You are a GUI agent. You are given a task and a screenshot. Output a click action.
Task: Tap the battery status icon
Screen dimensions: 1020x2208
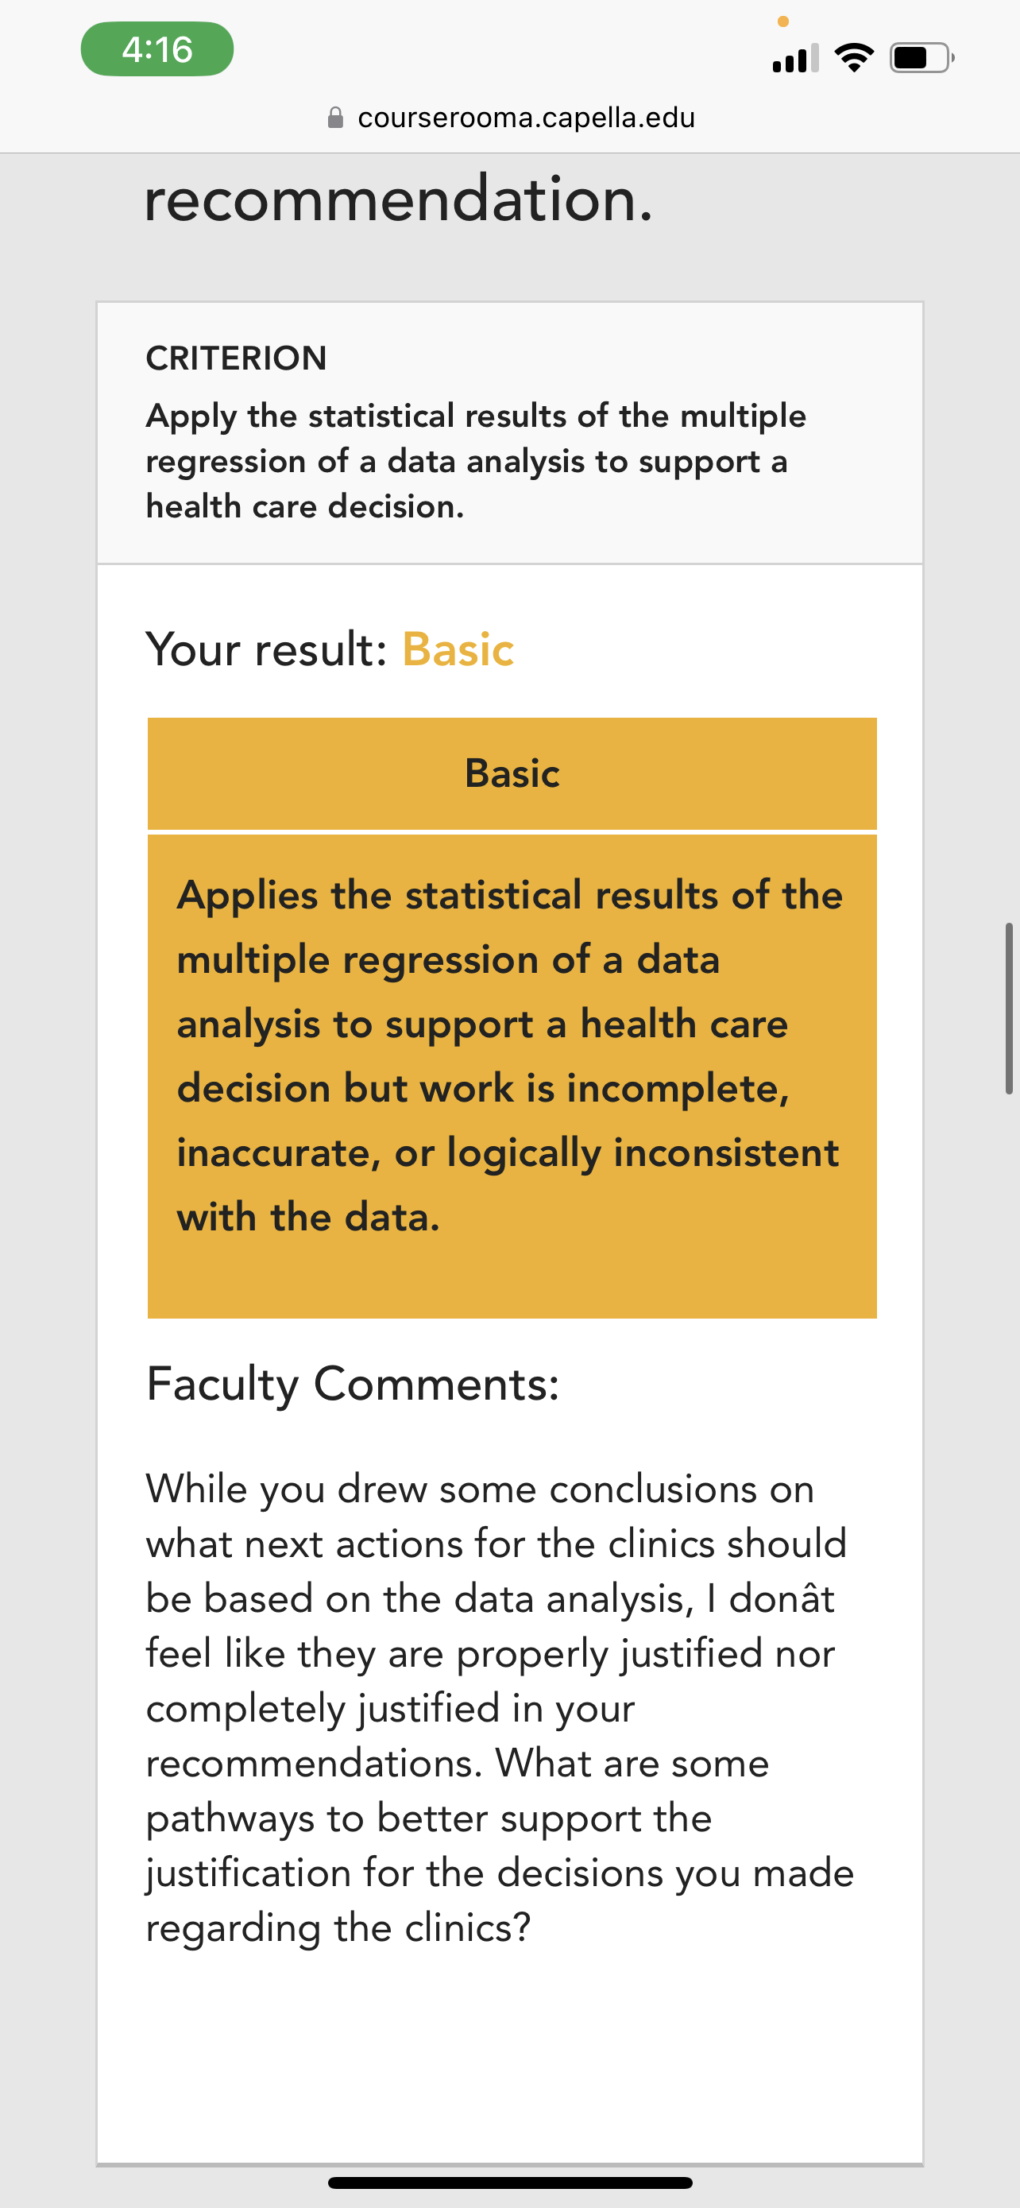[921, 58]
